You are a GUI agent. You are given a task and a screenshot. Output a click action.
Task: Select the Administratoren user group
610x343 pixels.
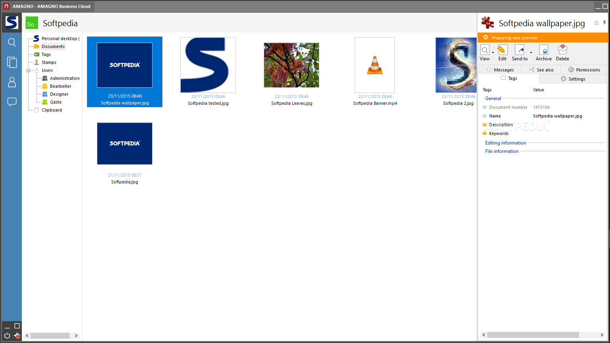coord(61,78)
